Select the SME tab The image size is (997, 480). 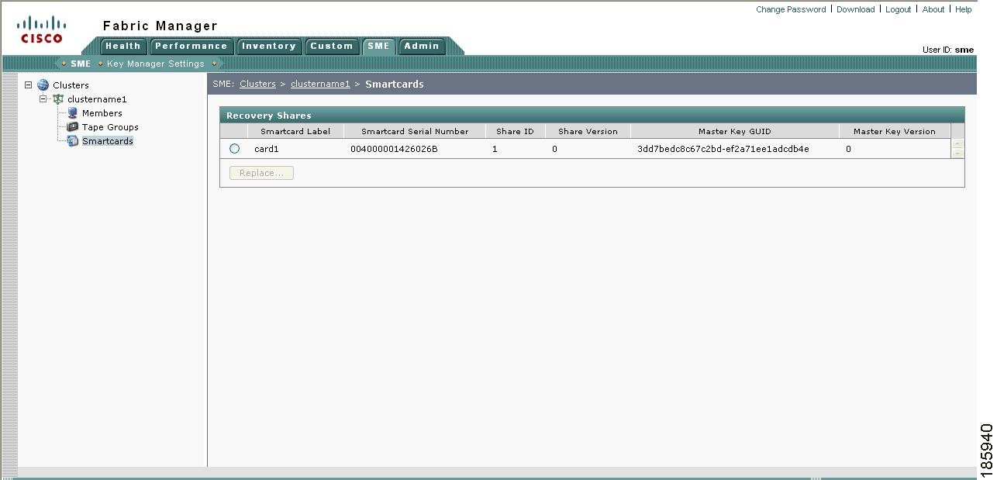coord(378,47)
